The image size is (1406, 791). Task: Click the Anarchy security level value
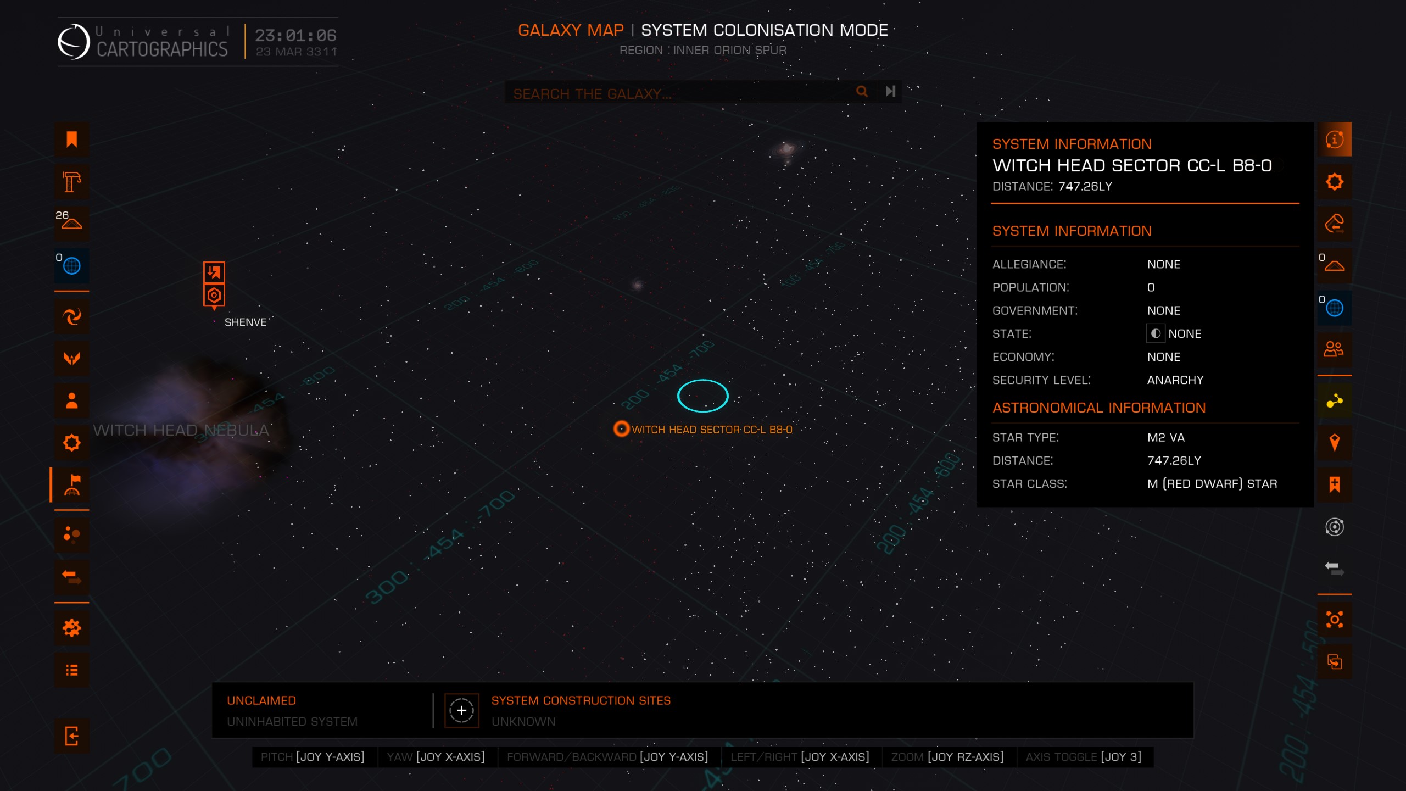click(x=1175, y=380)
